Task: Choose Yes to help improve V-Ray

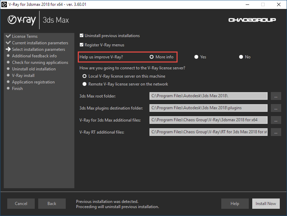Action: pos(196,57)
